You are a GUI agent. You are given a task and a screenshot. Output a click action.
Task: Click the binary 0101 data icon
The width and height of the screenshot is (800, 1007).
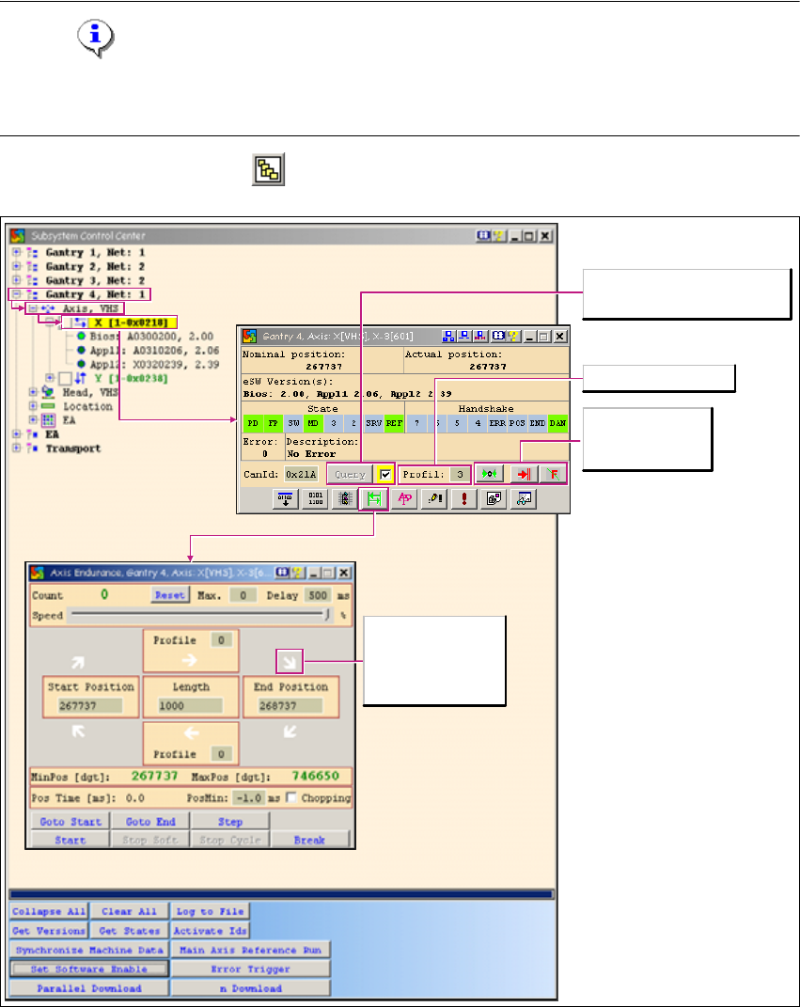click(x=315, y=499)
